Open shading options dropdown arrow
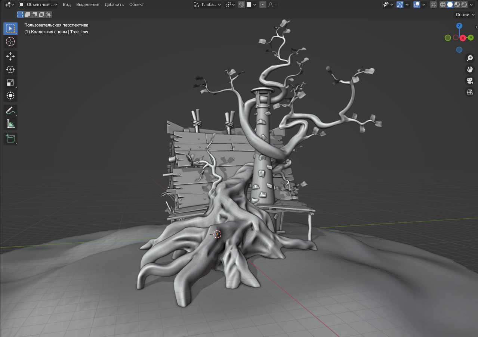 pyautogui.click(x=472, y=4)
